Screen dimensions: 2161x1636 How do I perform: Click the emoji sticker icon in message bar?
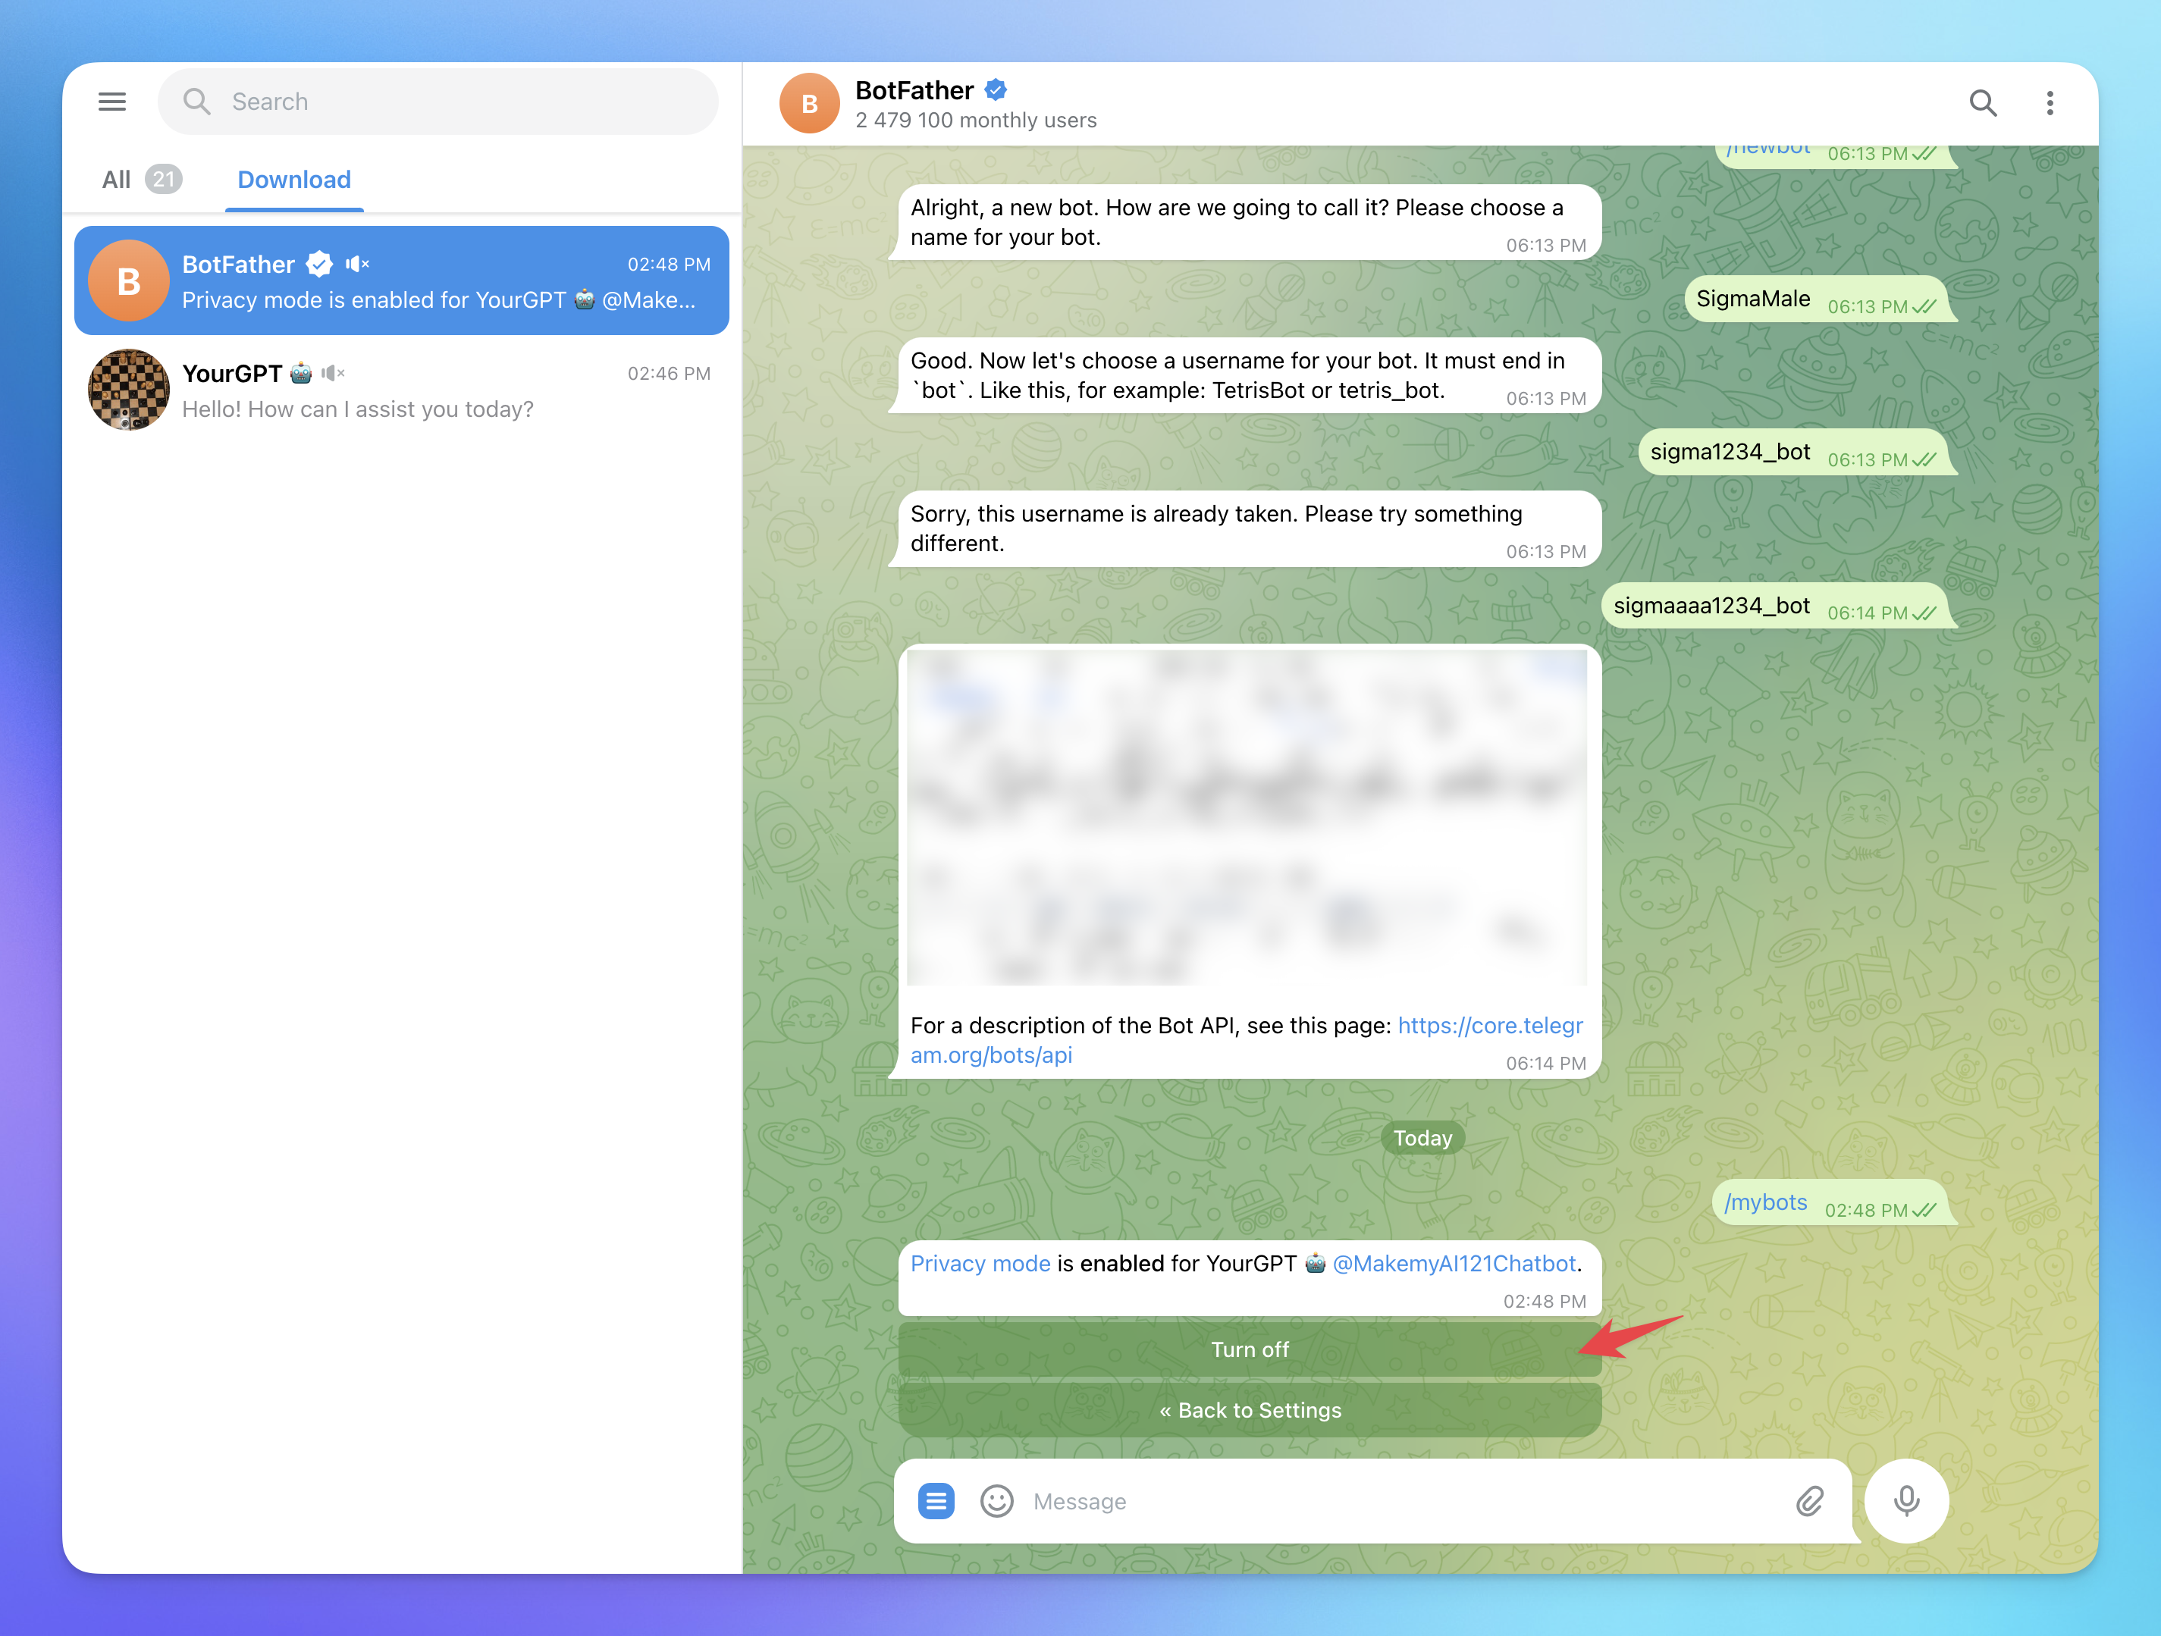pyautogui.click(x=997, y=1500)
